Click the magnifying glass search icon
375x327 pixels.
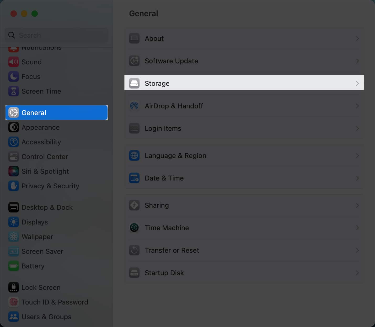12,35
